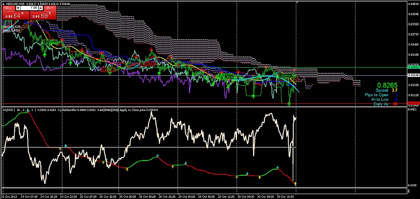This screenshot has width=420, height=199.
Task: Click the yellow up arrow at indicator's last bar
Action: click(295, 183)
